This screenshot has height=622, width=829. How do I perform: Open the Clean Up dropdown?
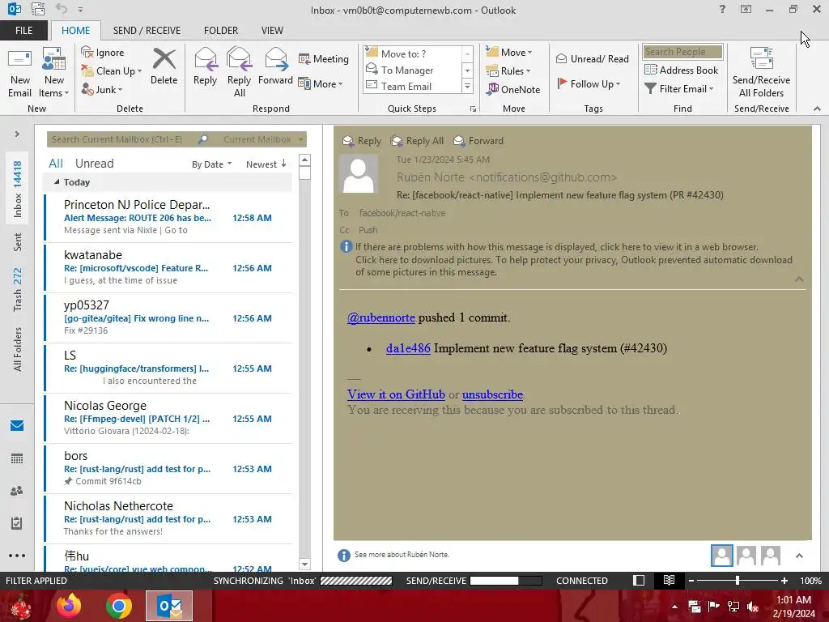(112, 71)
